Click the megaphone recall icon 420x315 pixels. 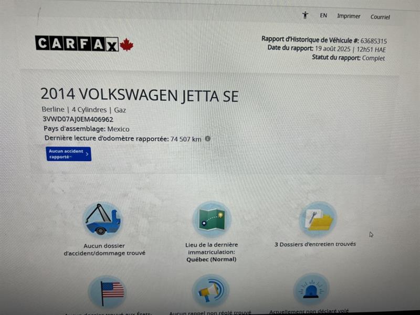pos(211,291)
